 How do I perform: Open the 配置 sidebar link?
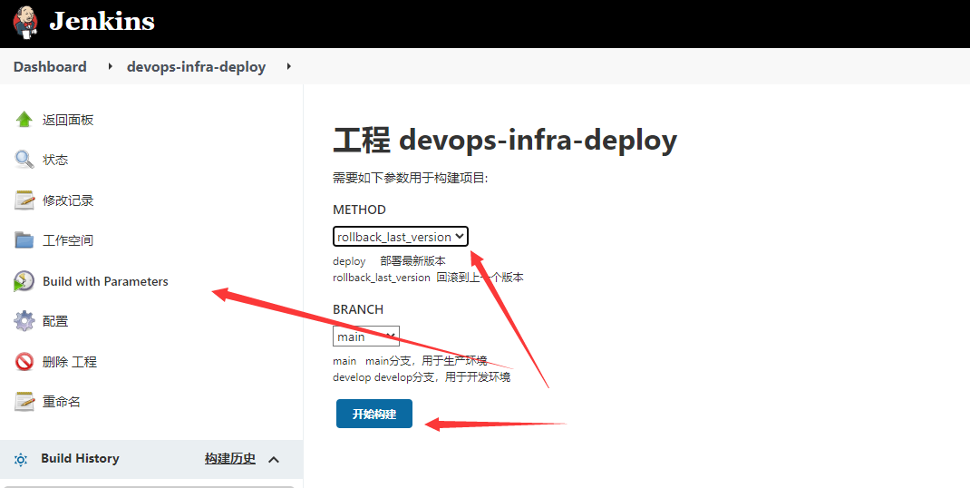(55, 321)
